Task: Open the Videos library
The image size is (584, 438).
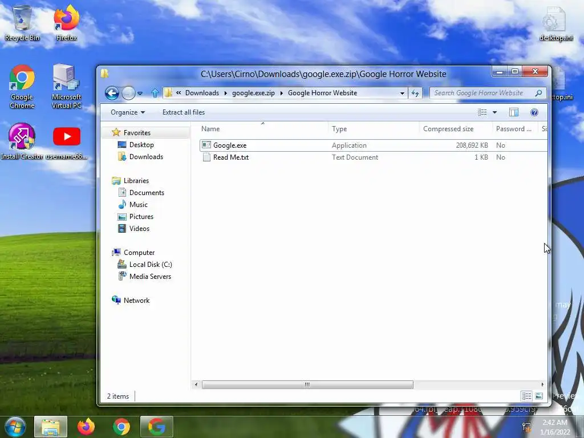Action: [139, 228]
